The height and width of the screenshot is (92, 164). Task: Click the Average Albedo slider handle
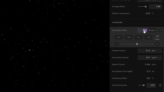tap(146, 7)
